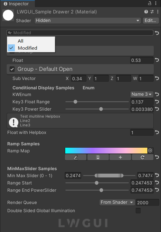This screenshot has width=161, height=232.
Task: Click the Inspector lock icon
Action: click(149, 3)
